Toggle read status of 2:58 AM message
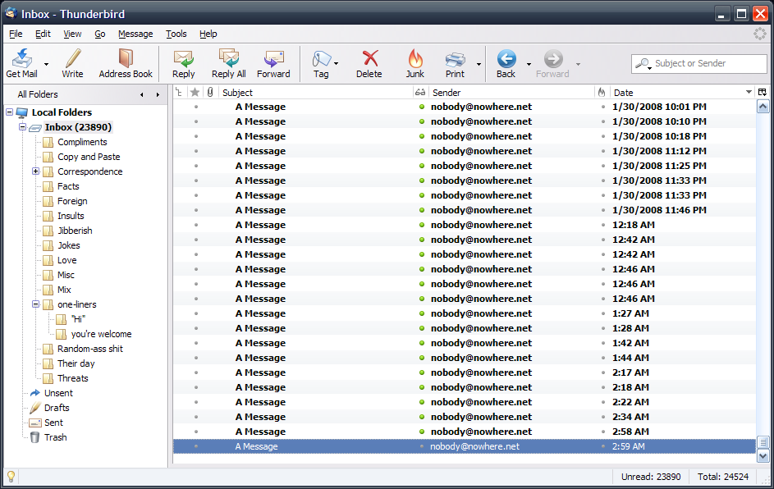The height and width of the screenshot is (489, 774). point(422,432)
